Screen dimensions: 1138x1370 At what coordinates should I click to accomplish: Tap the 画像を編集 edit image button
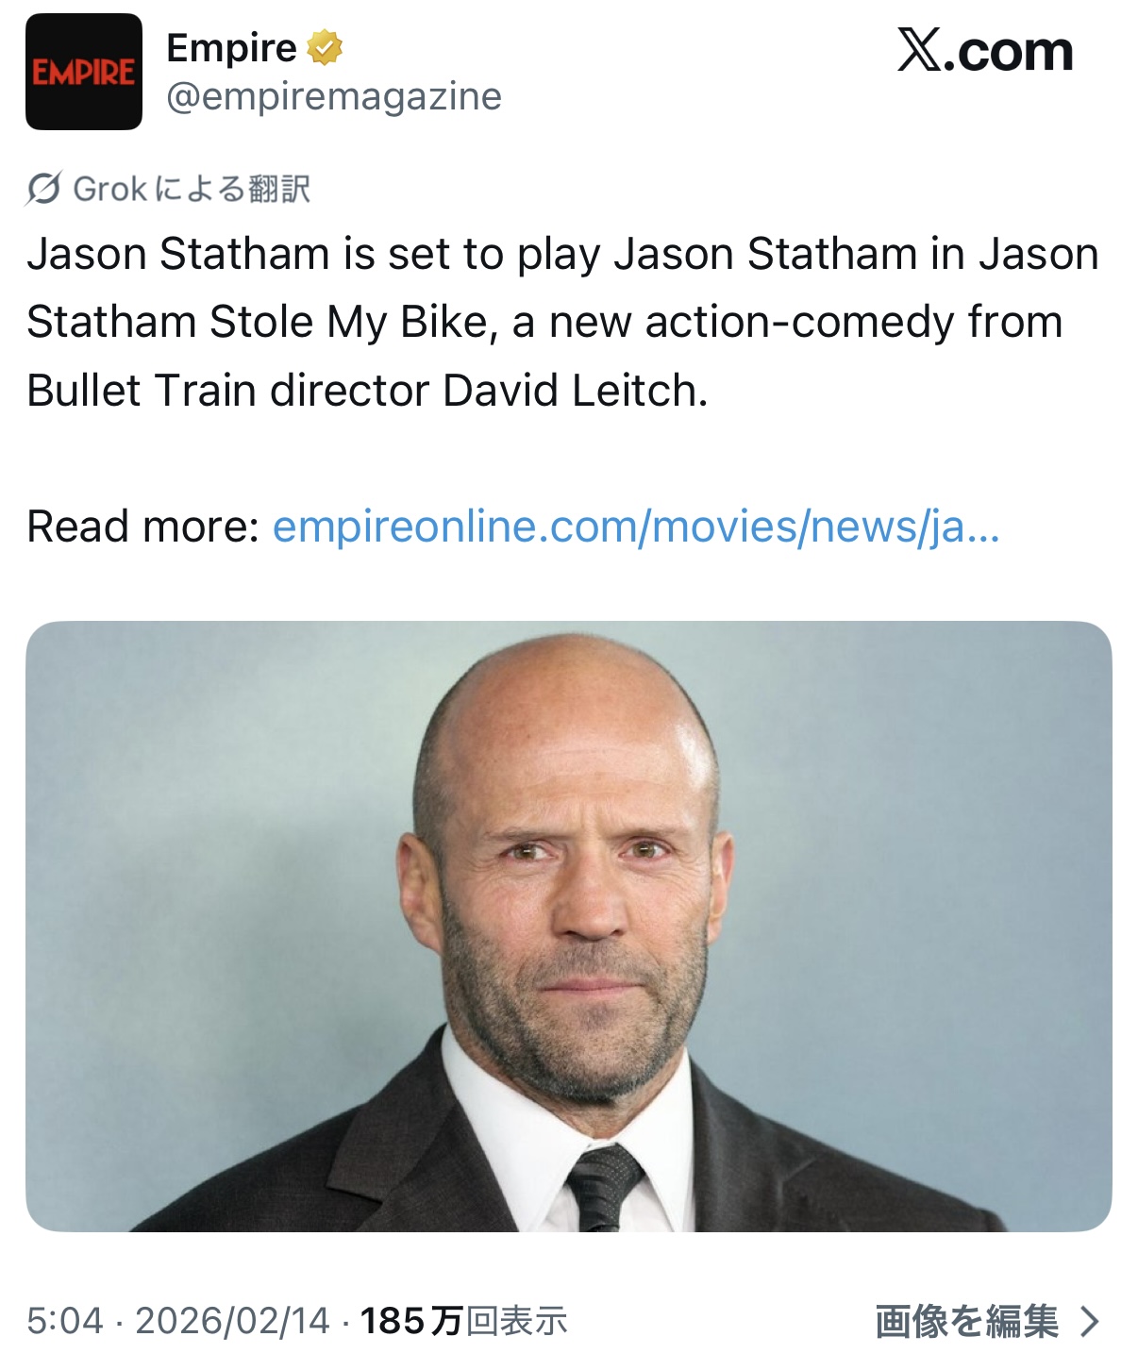pyautogui.click(x=966, y=1322)
